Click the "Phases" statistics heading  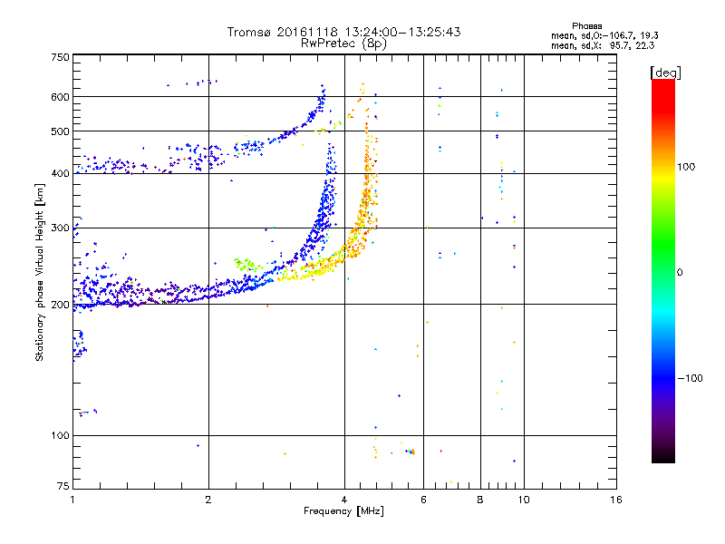pos(586,26)
